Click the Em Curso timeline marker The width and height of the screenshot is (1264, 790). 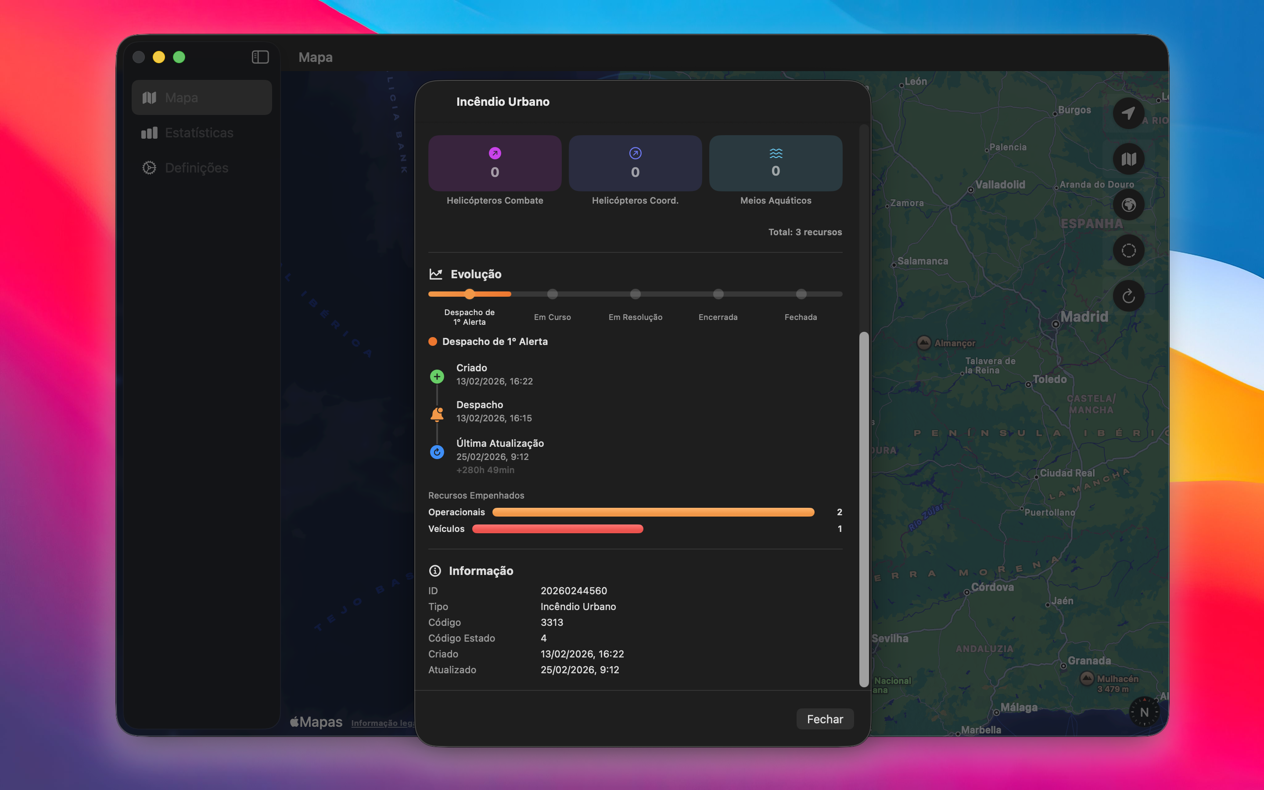coord(553,294)
